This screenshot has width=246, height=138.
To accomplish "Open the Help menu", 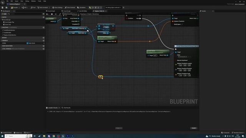I will (45, 1).
